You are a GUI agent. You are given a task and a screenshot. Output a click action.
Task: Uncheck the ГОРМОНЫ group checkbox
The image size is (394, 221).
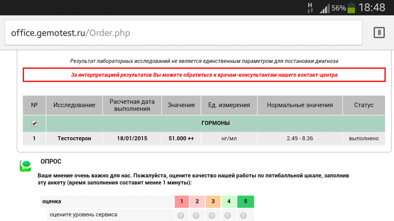[x=34, y=123]
